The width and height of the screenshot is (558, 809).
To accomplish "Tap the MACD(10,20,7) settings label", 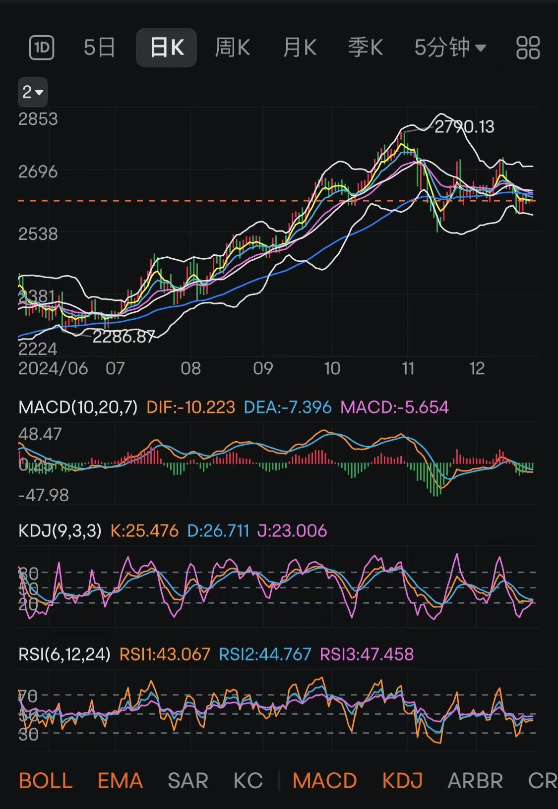I will 78,407.
